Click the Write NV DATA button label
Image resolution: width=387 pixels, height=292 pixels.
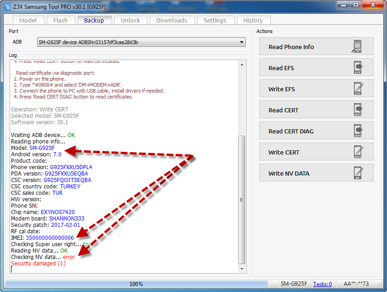click(289, 173)
